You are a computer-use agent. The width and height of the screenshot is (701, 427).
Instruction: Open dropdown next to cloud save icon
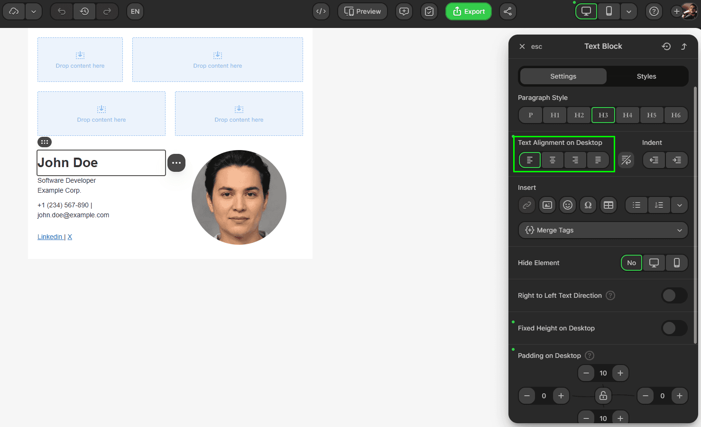(34, 11)
